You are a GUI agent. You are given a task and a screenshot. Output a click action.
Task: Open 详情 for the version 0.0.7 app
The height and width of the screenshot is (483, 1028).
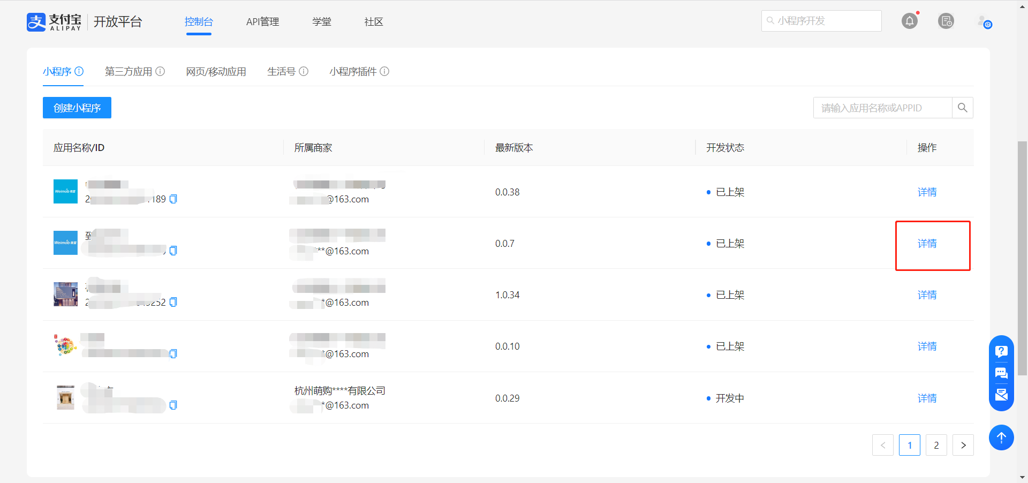927,244
